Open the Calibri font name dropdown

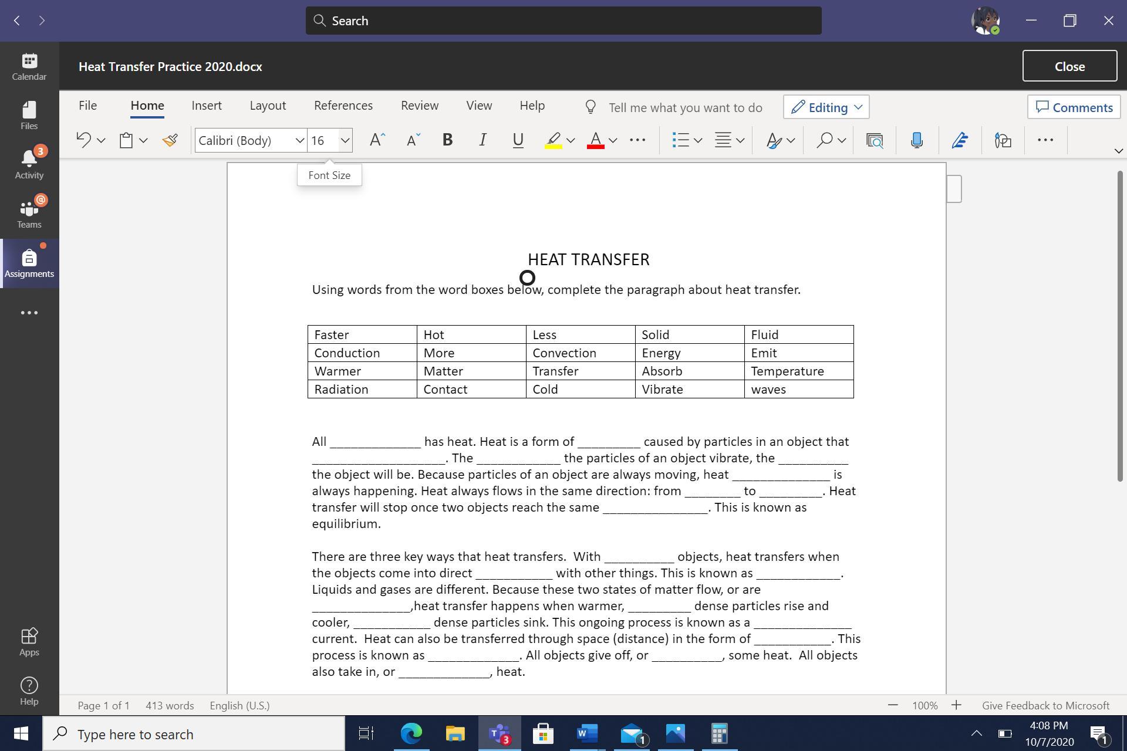[299, 140]
